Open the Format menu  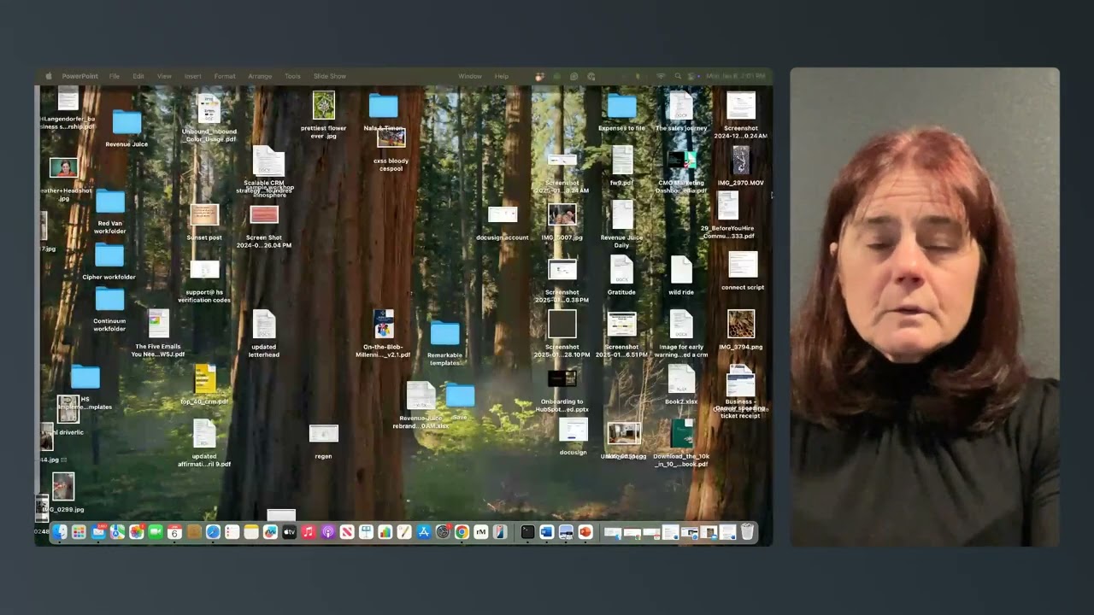point(225,77)
